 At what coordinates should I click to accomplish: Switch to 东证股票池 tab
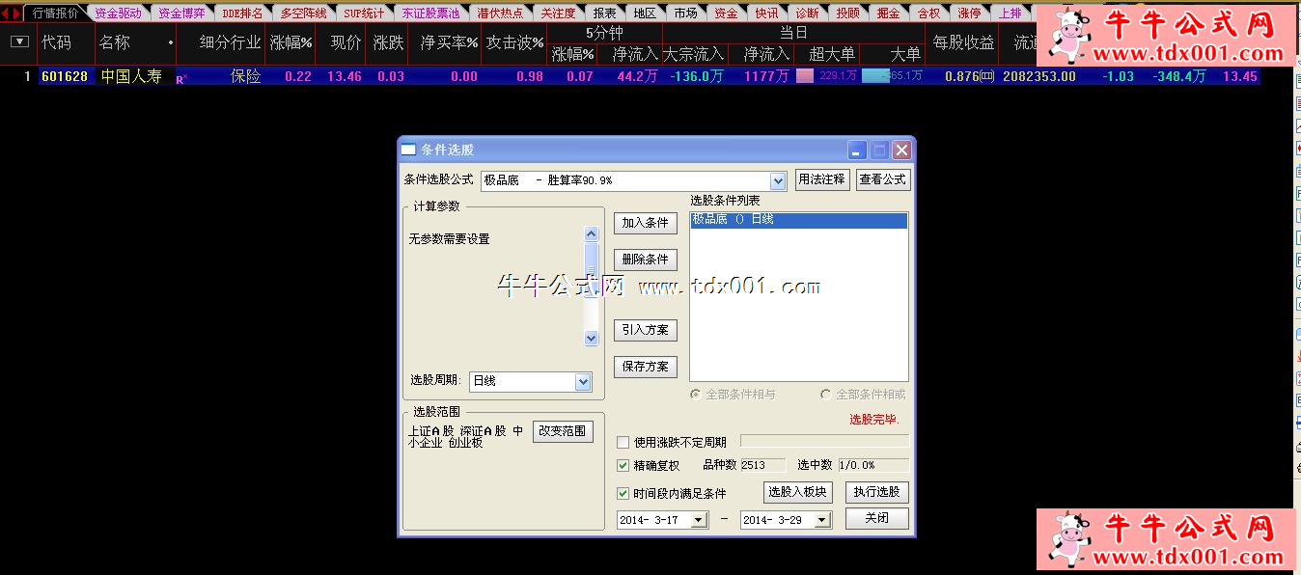coord(430,13)
